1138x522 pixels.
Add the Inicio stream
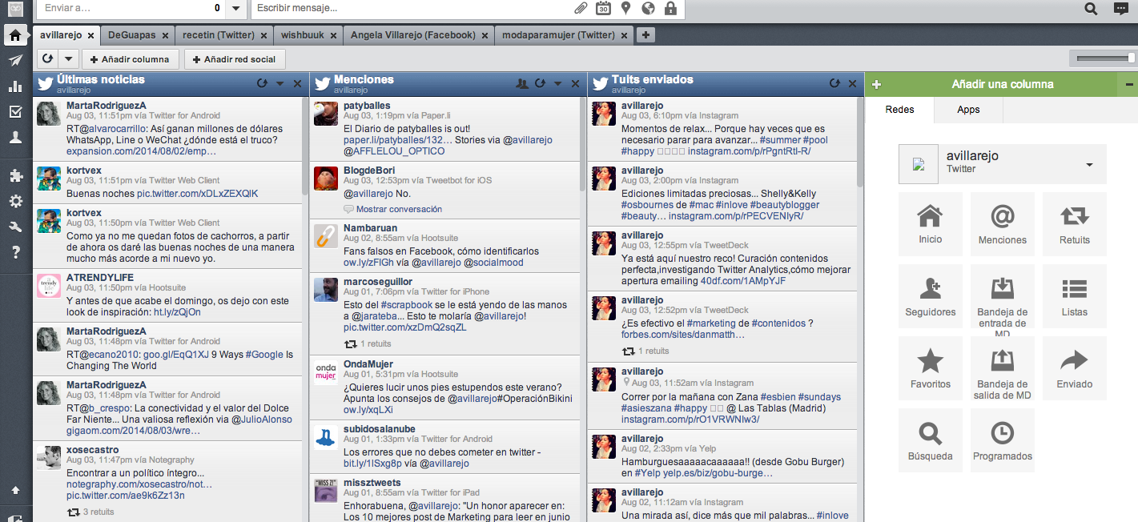pyautogui.click(x=930, y=225)
